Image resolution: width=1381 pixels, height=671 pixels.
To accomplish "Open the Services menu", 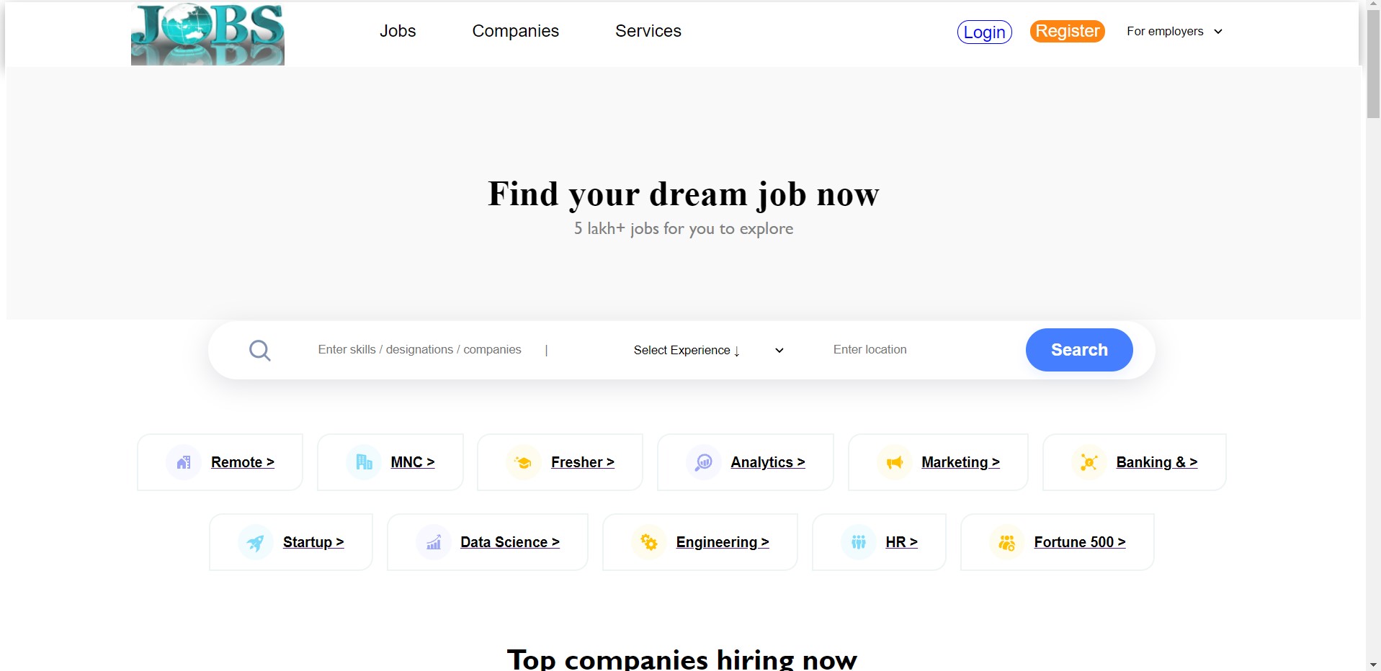I will point(648,31).
